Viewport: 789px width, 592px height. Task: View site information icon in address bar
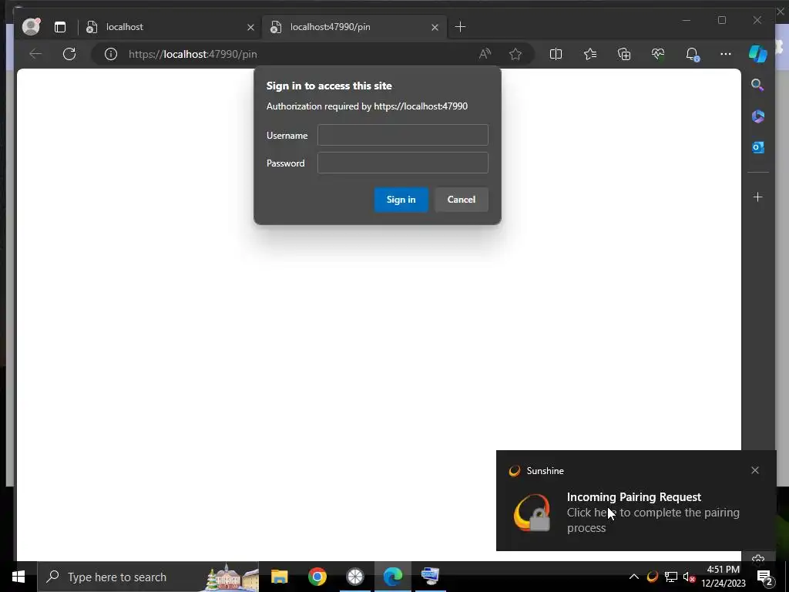pyautogui.click(x=111, y=54)
